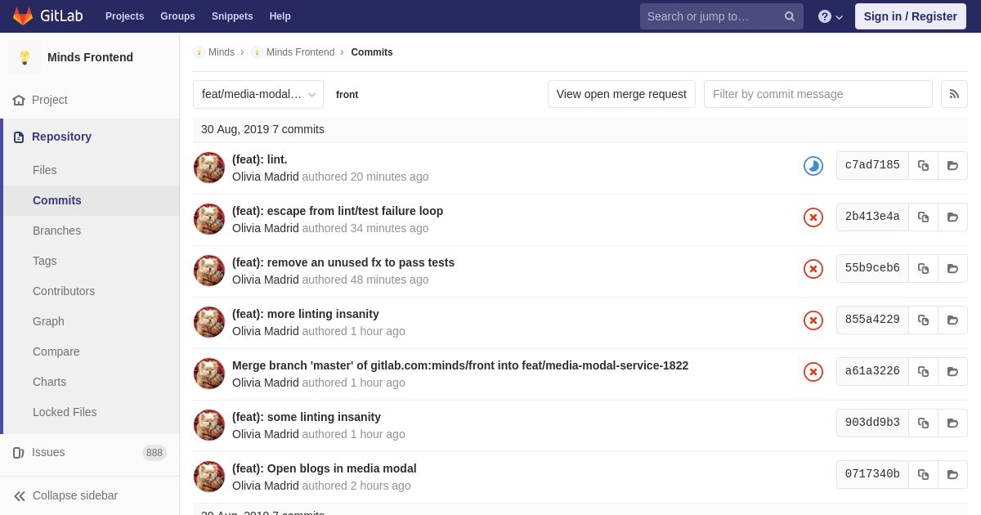This screenshot has width=981, height=515.
Task: Click the search magnifier icon
Action: [790, 16]
